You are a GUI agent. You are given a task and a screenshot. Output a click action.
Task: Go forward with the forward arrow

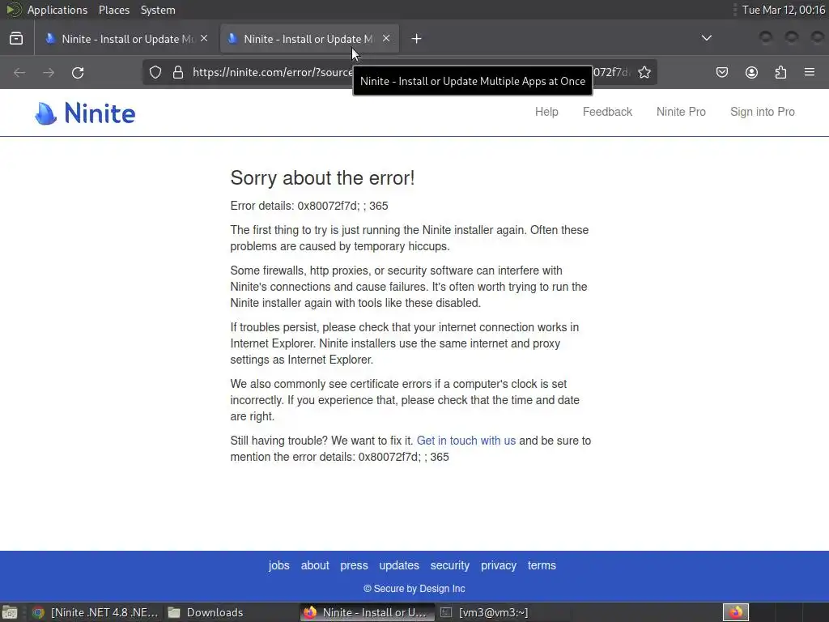(x=49, y=72)
